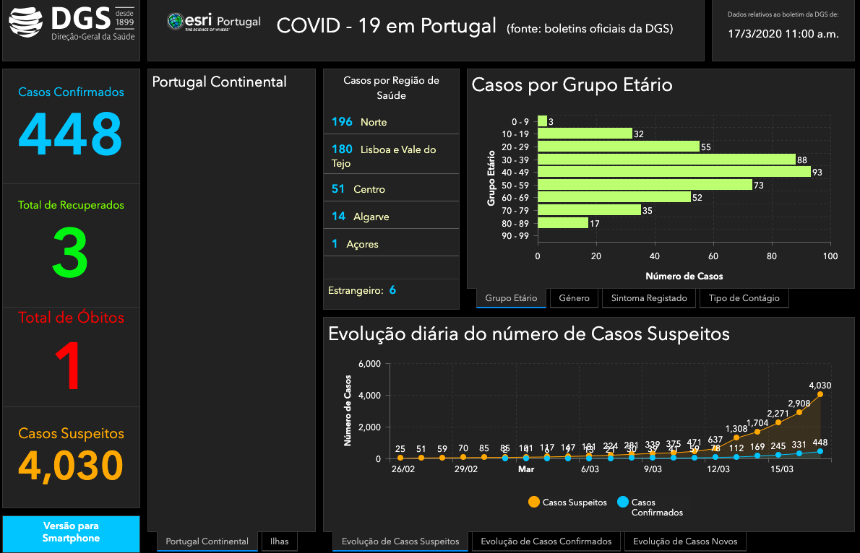Select Lisboa e Vale do Tejo region
860x553 pixels.
click(x=391, y=156)
